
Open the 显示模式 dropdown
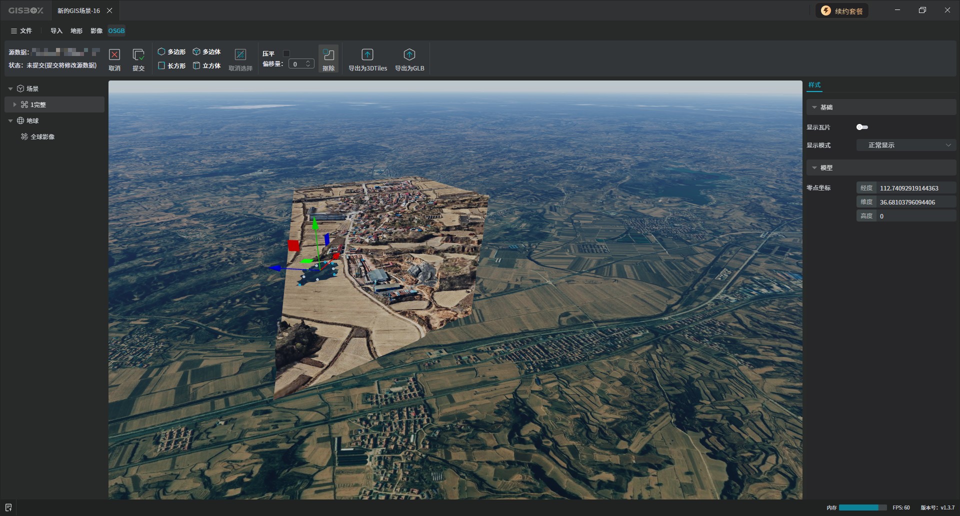coord(905,145)
